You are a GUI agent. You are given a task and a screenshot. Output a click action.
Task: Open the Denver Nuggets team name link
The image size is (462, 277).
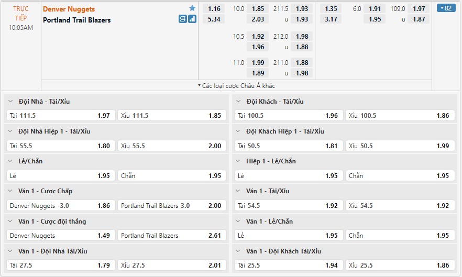click(69, 9)
